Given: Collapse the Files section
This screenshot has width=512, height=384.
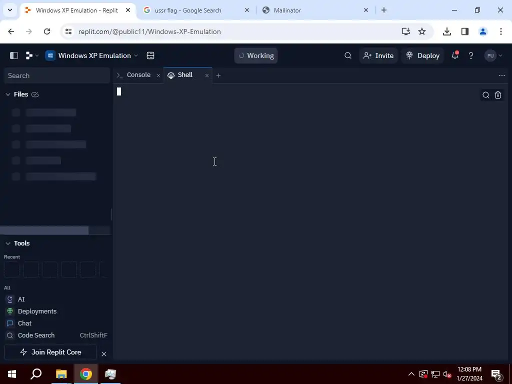Looking at the screenshot, I should pos(8,94).
